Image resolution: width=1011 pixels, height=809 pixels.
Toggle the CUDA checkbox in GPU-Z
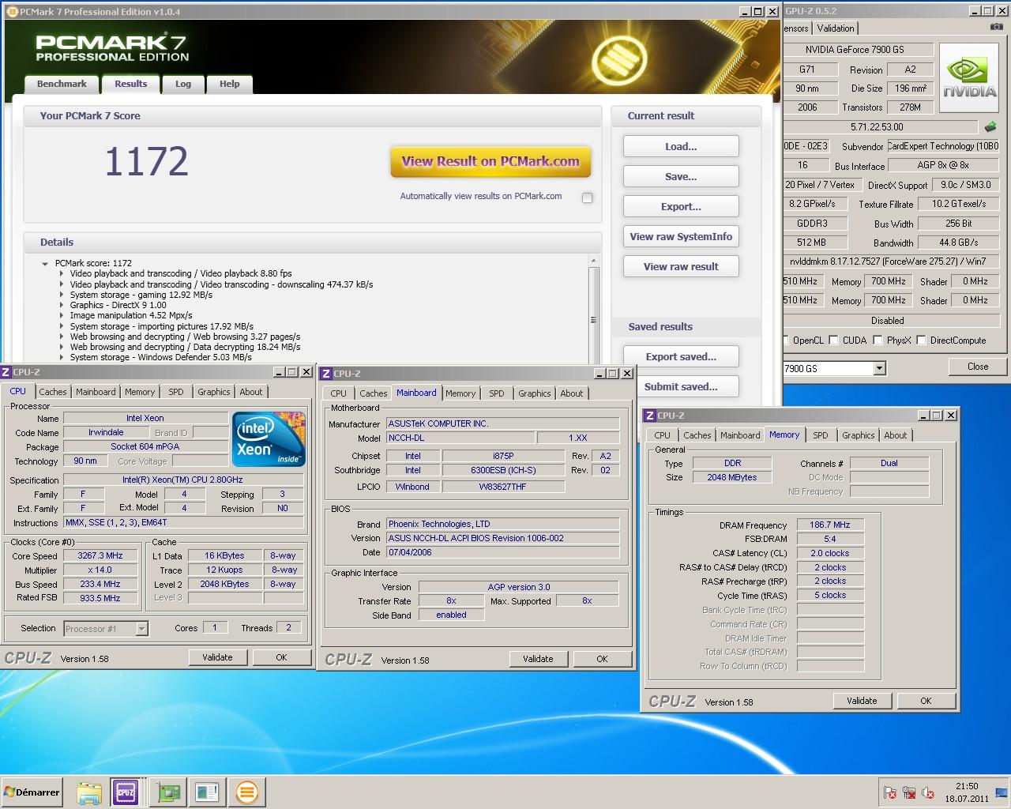pyautogui.click(x=834, y=341)
